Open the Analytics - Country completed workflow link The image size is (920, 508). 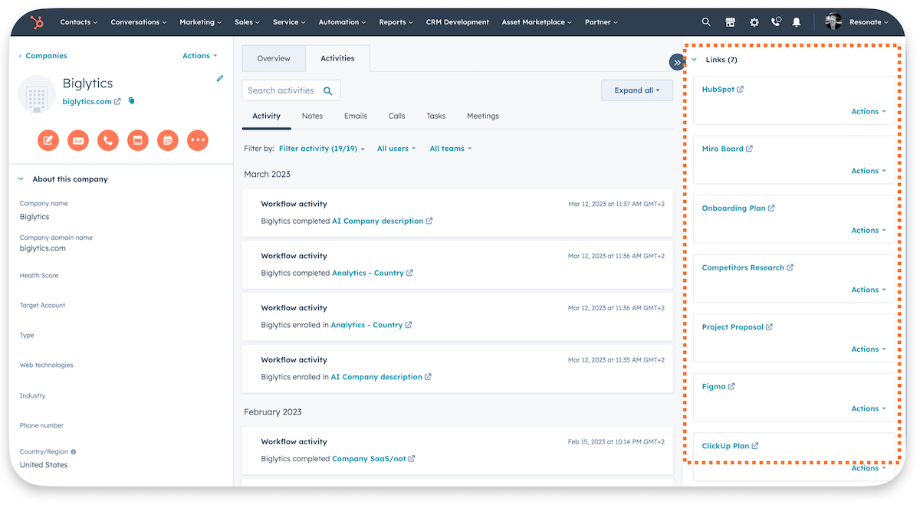368,273
